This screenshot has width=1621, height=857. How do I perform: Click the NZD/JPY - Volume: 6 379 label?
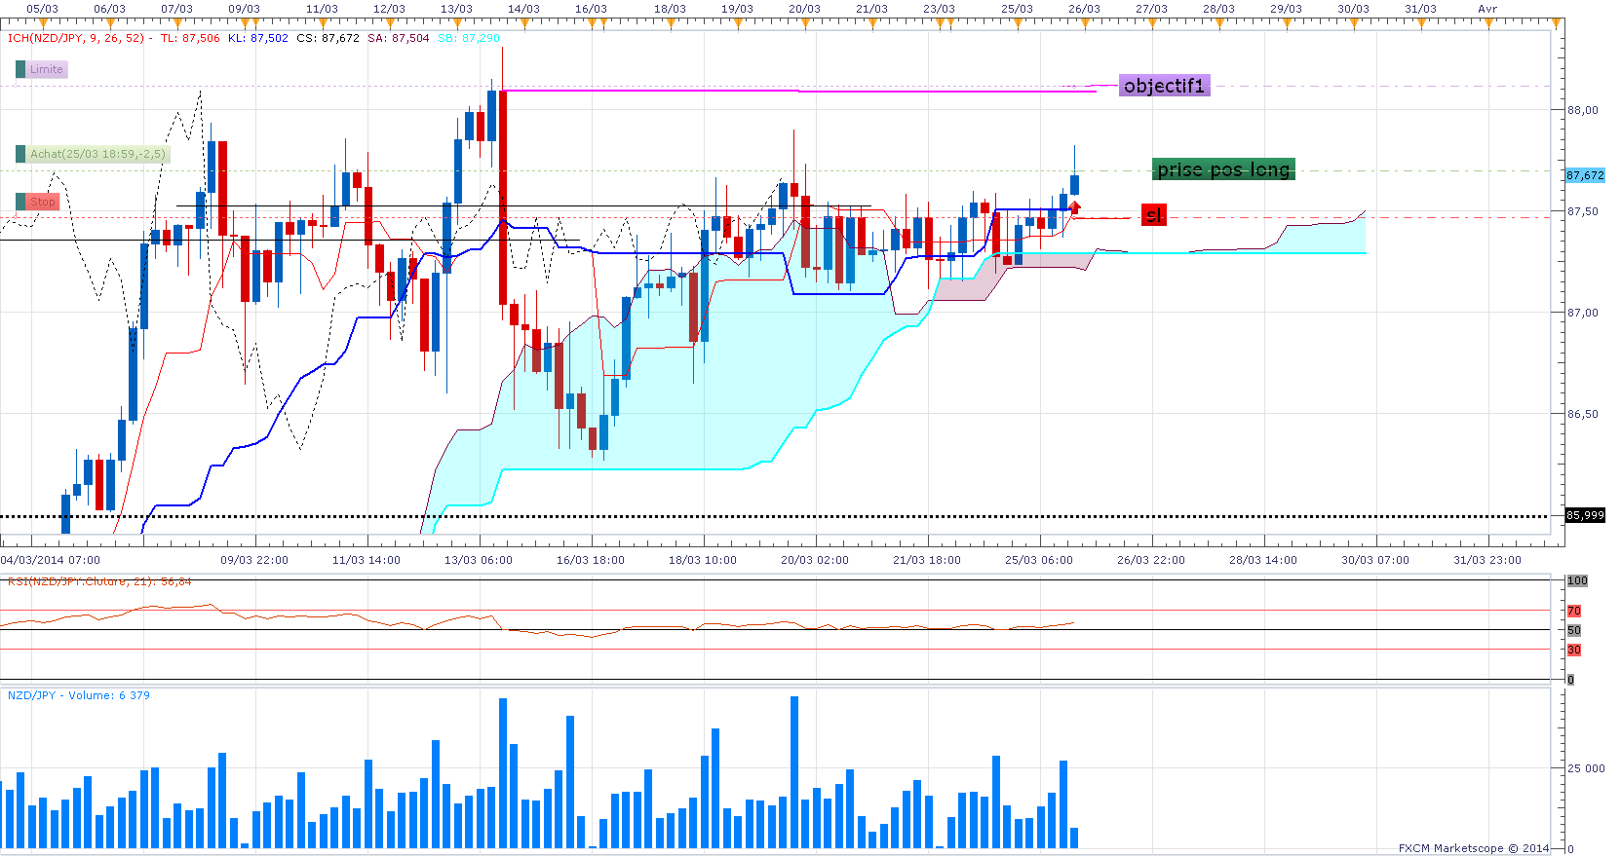point(79,695)
